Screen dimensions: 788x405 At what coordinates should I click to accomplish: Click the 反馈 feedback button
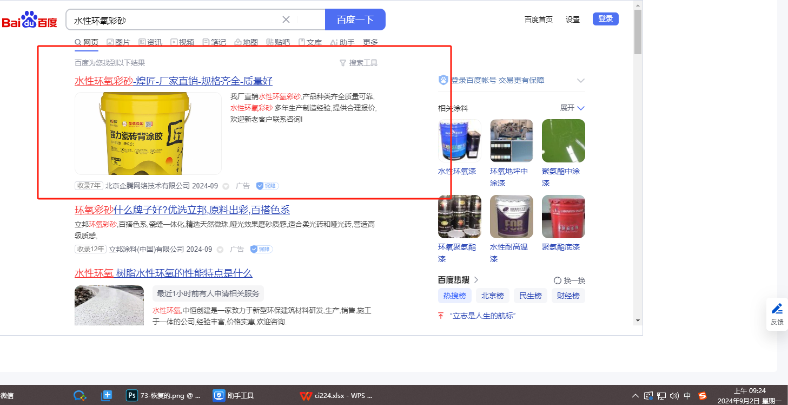click(777, 314)
